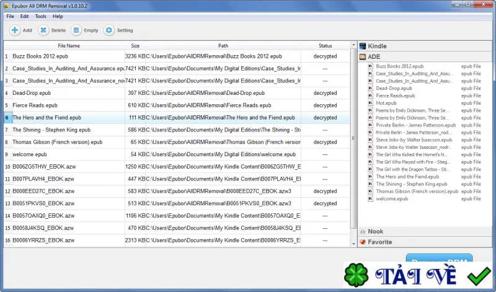Click Hot.epub in ADE list
This screenshot has width=496, height=292.
pos(386,103)
